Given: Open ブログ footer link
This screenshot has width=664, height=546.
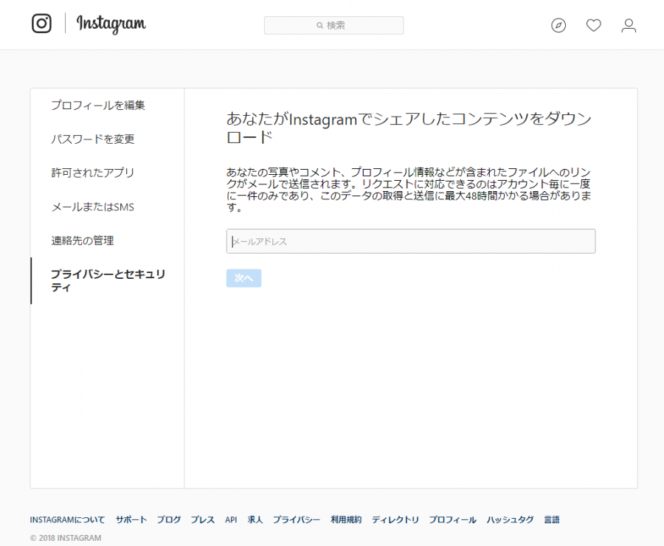Looking at the screenshot, I should click(x=168, y=519).
